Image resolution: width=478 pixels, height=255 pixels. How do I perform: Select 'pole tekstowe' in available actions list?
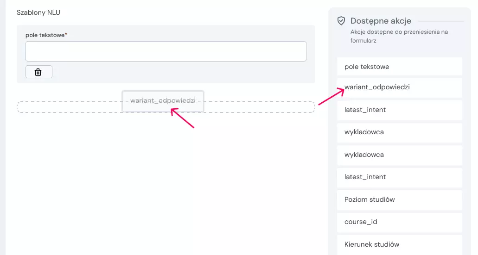point(399,67)
